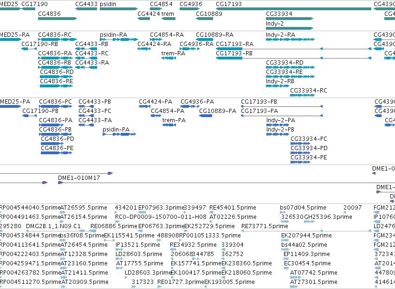Open the CG17193-RA transcript label
395x289 pixels.
234,44
